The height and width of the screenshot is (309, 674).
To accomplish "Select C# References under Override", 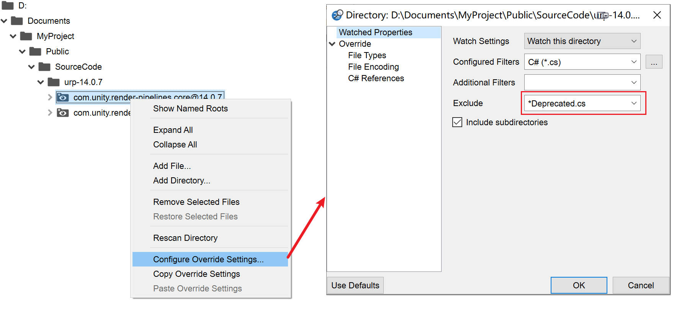I will click(376, 78).
